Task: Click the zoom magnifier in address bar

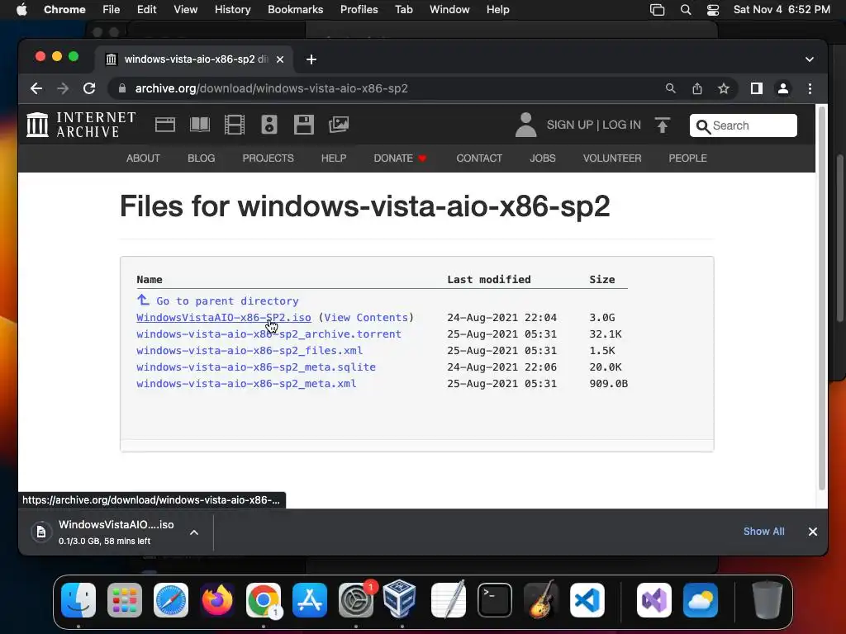Action: coord(671,88)
